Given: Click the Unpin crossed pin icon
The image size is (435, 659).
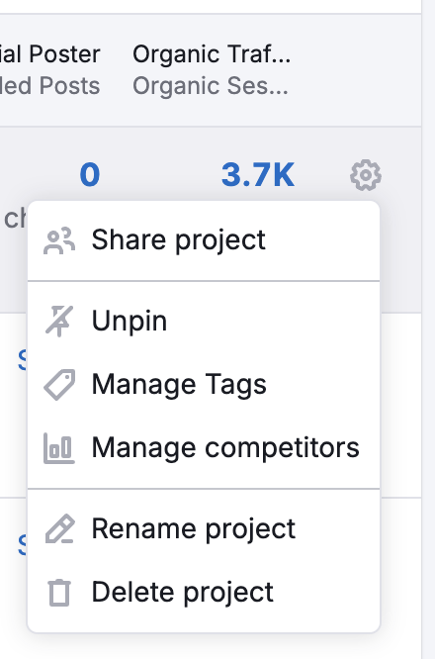Looking at the screenshot, I should pos(59,322).
